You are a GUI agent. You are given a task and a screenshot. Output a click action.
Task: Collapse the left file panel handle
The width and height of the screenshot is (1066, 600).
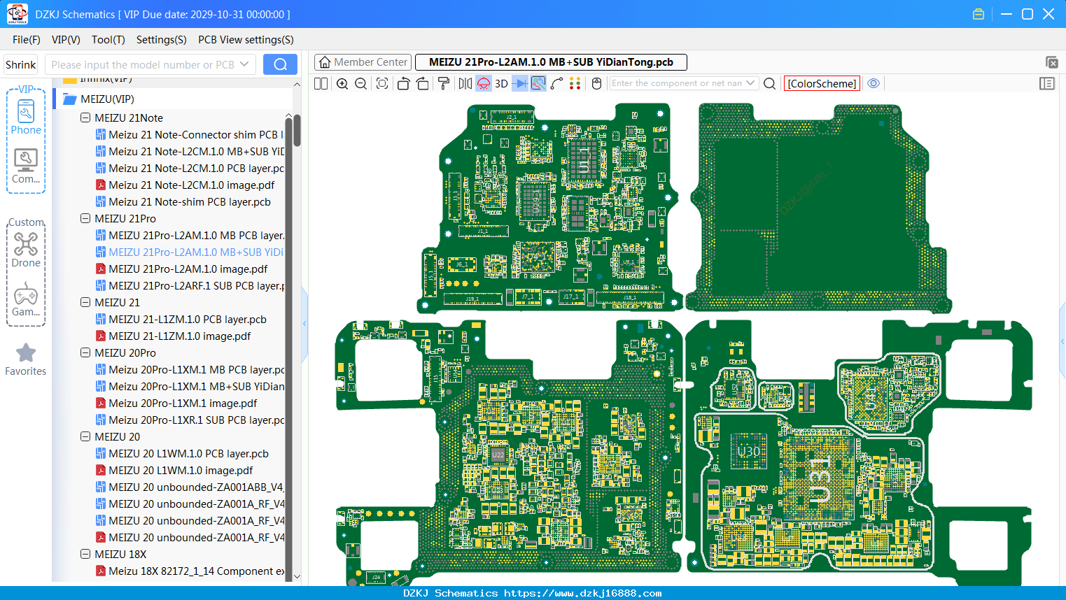click(x=304, y=324)
